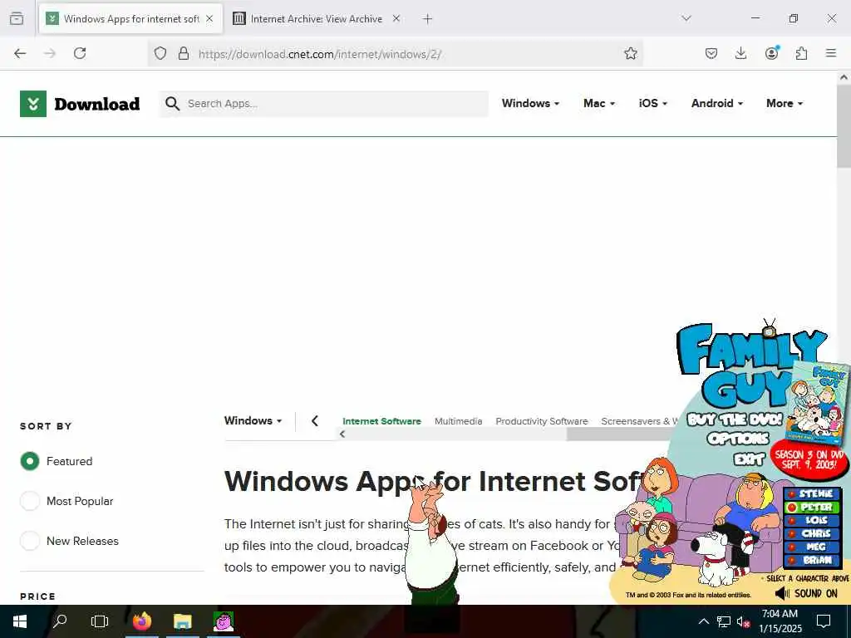The width and height of the screenshot is (851, 638).
Task: Open the Pocket save icon
Action: (711, 53)
